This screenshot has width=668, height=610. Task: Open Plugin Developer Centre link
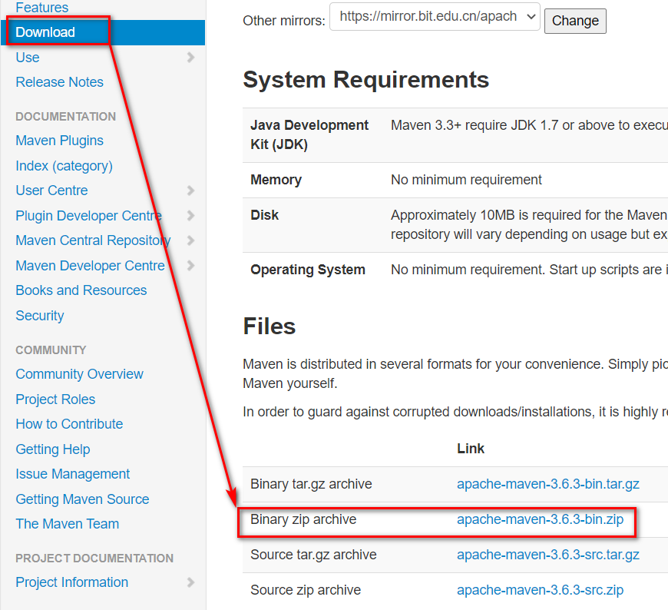coord(88,215)
